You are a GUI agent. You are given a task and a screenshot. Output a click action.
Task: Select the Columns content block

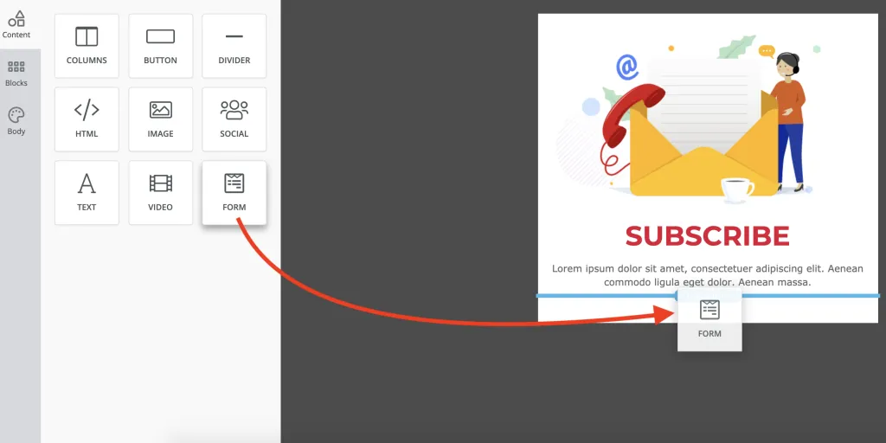click(87, 46)
